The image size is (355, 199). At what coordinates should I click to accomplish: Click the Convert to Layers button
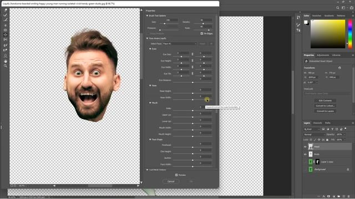tap(325, 111)
